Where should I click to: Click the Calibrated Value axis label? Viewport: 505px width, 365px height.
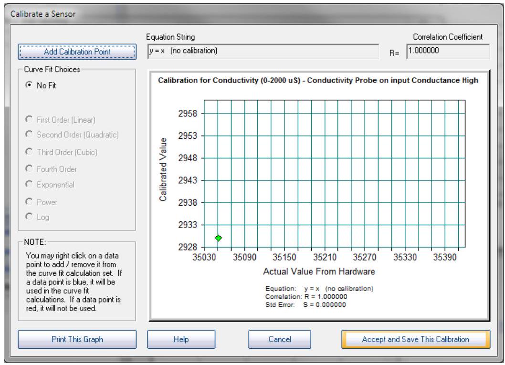click(164, 170)
